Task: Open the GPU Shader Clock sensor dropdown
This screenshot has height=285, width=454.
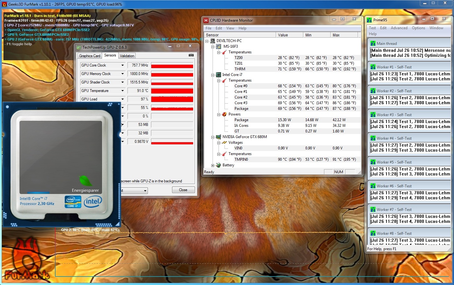Action: pyautogui.click(x=122, y=82)
